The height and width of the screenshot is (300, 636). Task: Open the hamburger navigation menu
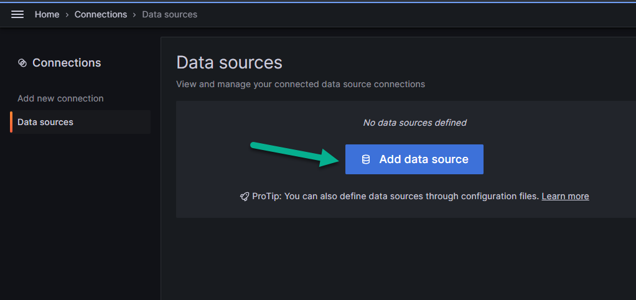click(x=17, y=14)
